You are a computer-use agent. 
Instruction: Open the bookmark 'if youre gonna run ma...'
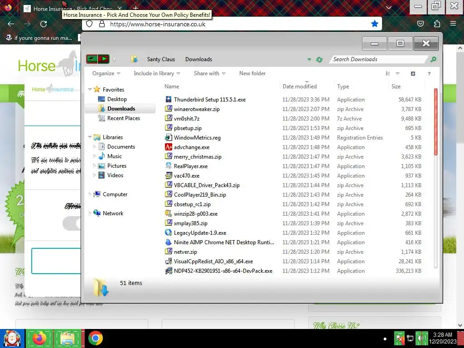pos(39,38)
